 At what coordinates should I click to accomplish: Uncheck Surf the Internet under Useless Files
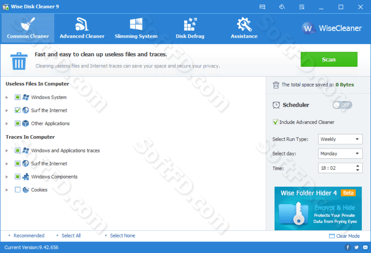(17, 110)
